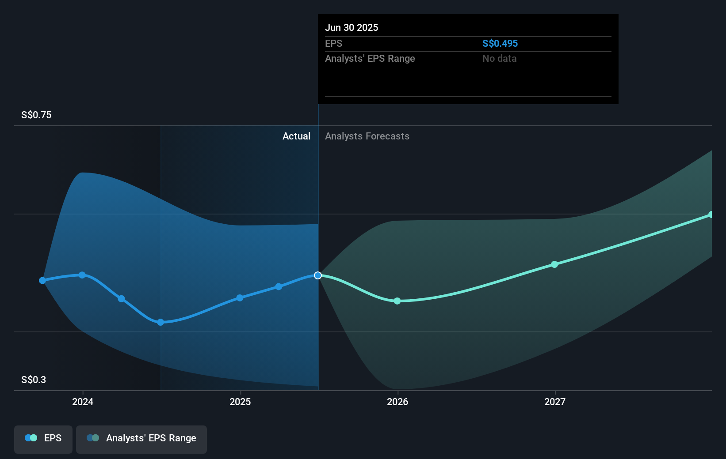Click the first 2024 EPS data point
Image resolution: width=726 pixels, height=459 pixels.
point(42,280)
